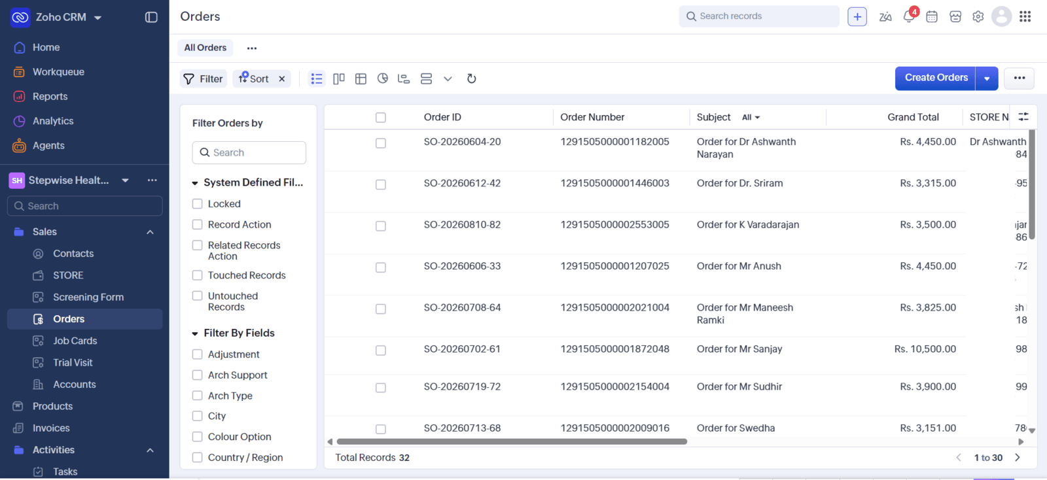This screenshot has height=480, width=1047.
Task: Open Workqueue in sidebar
Action: 58,72
